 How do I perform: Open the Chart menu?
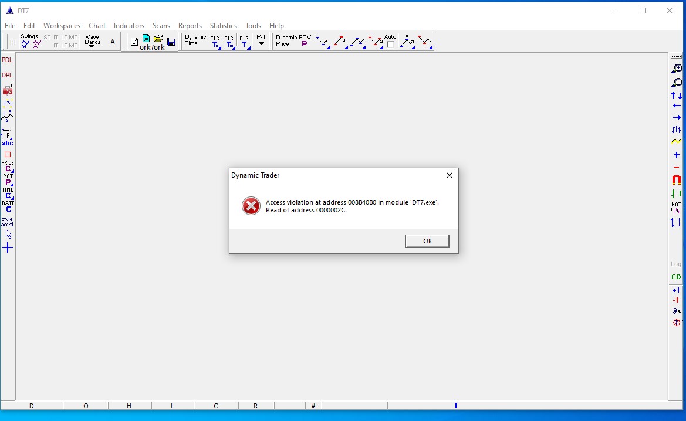pyautogui.click(x=97, y=26)
